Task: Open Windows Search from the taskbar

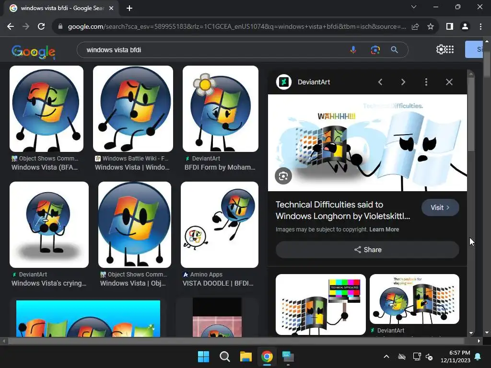Action: [224, 356]
